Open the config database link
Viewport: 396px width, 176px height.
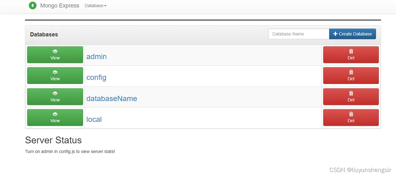pos(96,77)
